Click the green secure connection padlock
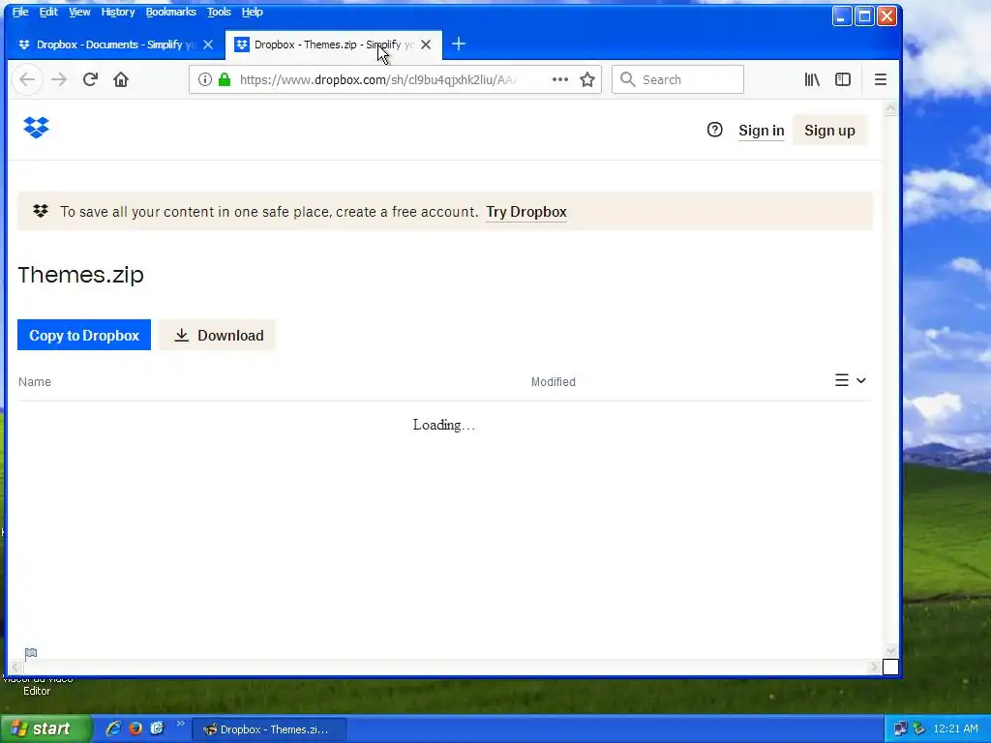Viewport: 991px width, 743px height. tap(225, 79)
